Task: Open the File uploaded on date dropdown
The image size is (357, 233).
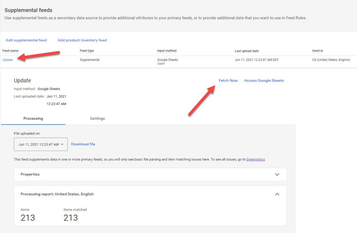Action: 41,144
